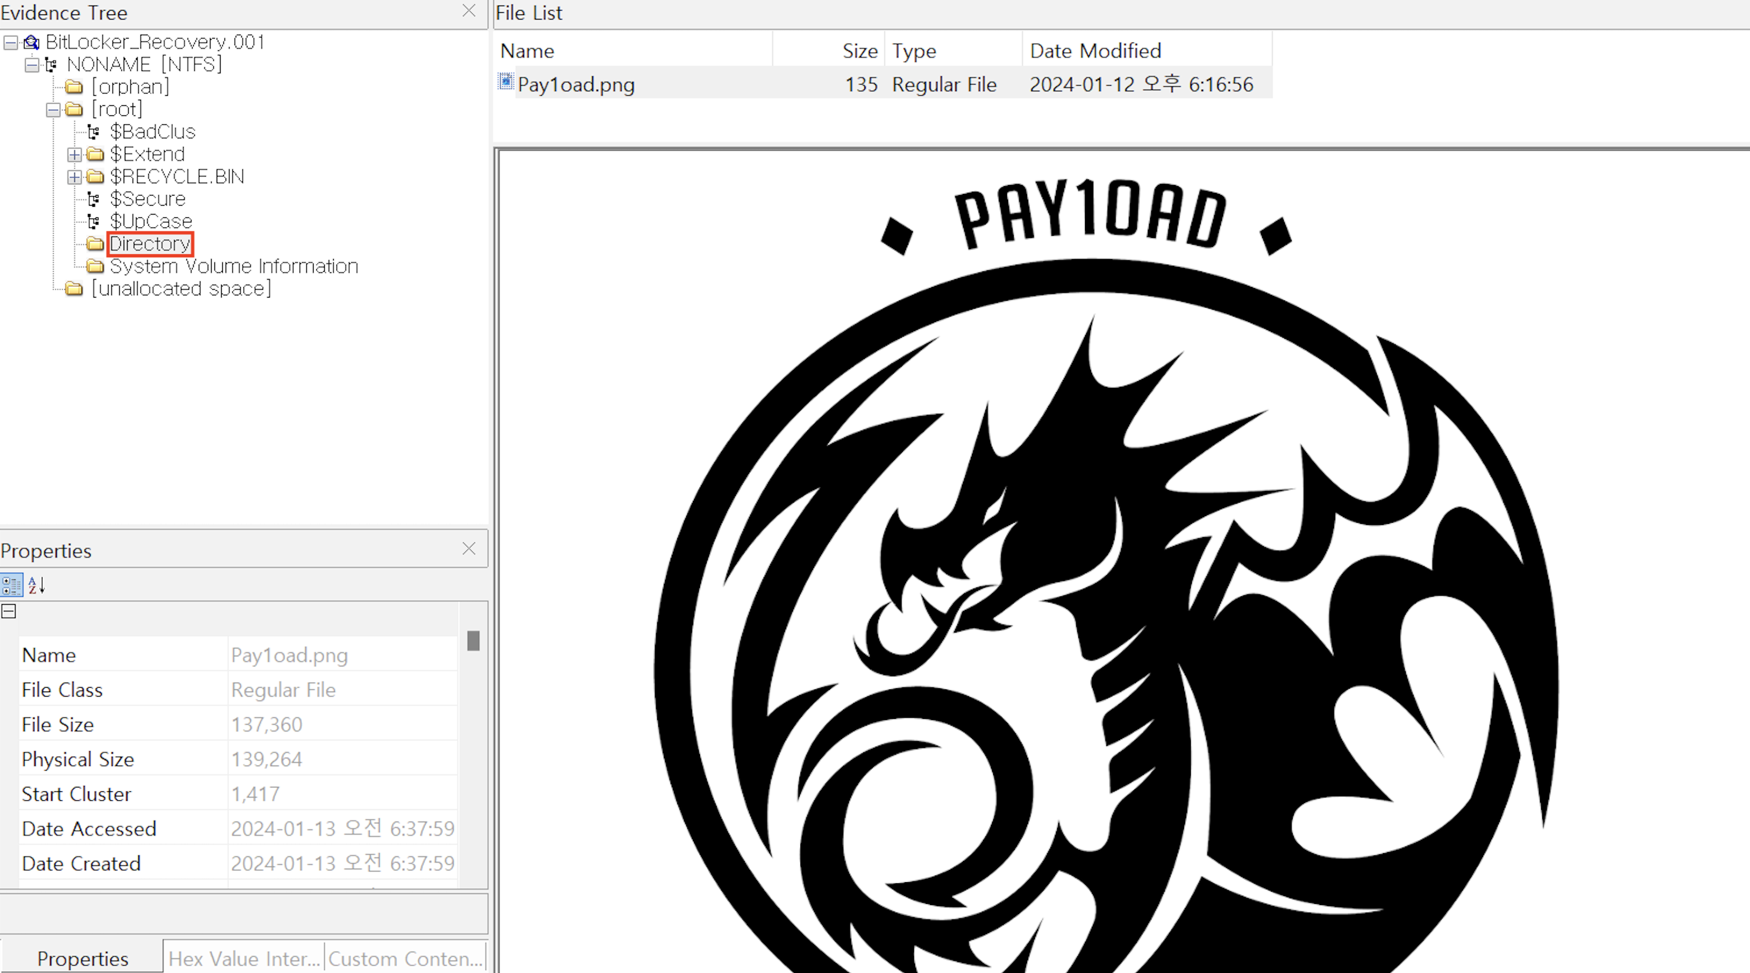Sort file list by Date Modified column
The width and height of the screenshot is (1750, 973).
1095,51
